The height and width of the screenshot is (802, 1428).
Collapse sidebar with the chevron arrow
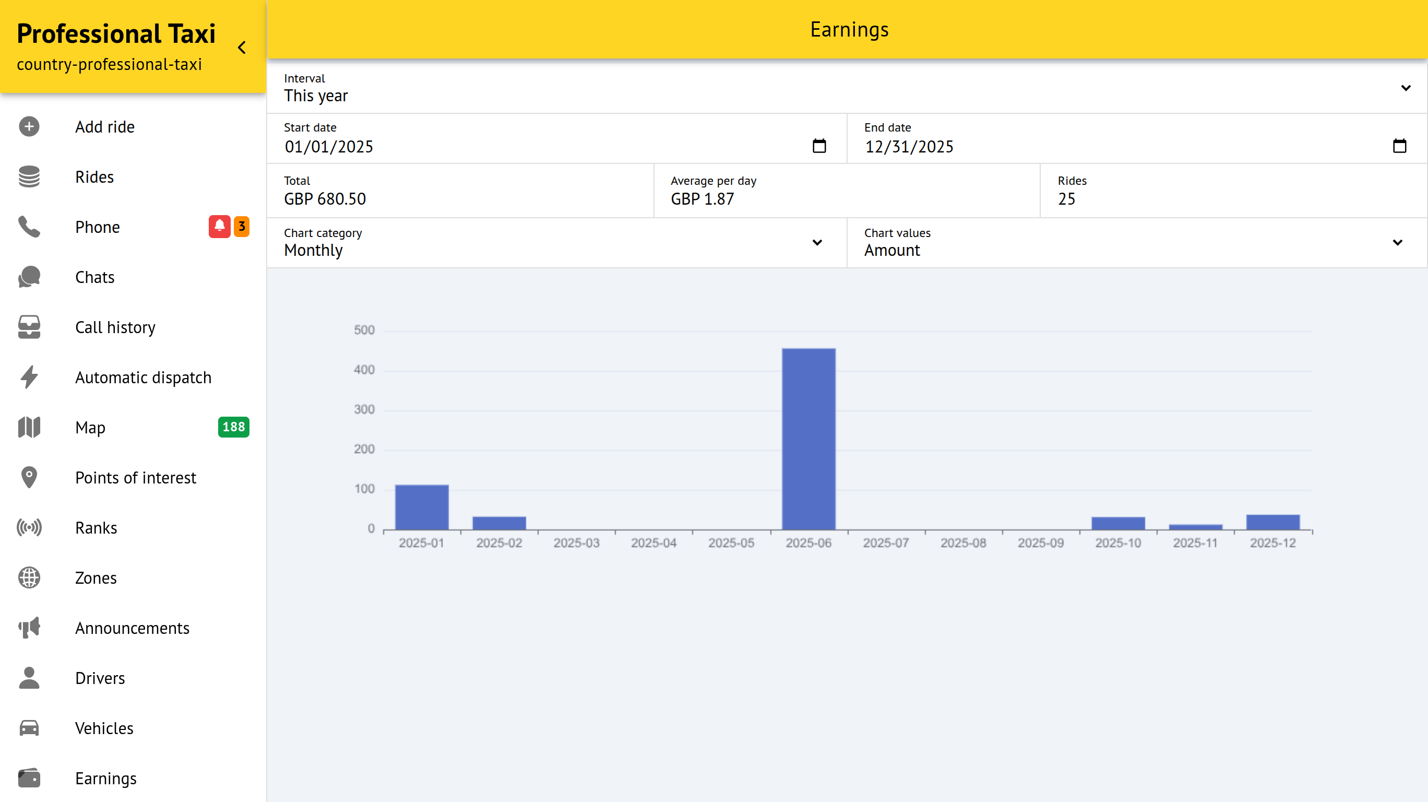[242, 48]
